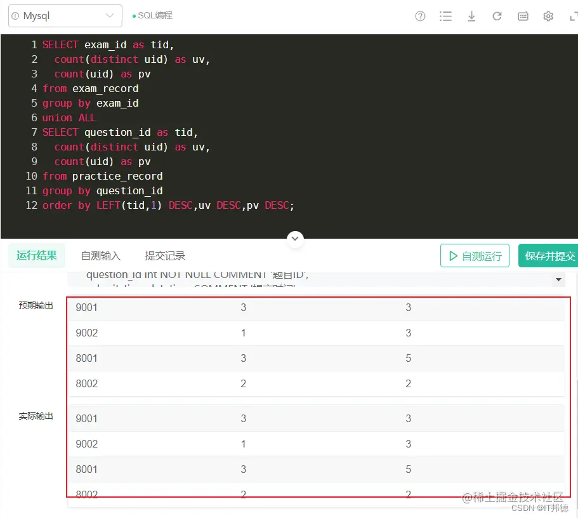Click code line 11 group by question_id
The width and height of the screenshot is (578, 518).
pyautogui.click(x=103, y=191)
